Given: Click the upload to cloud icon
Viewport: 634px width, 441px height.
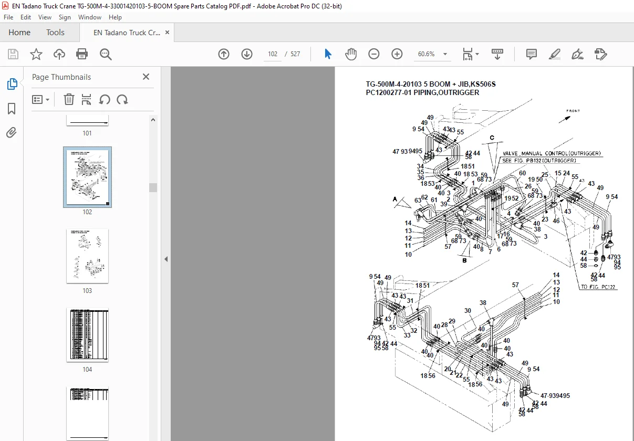Looking at the screenshot, I should pos(59,54).
